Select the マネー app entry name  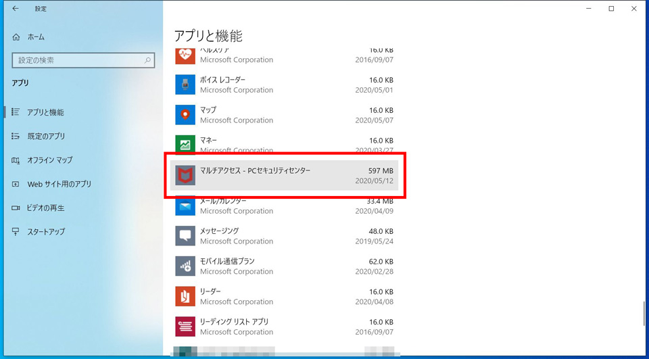pos(208,141)
